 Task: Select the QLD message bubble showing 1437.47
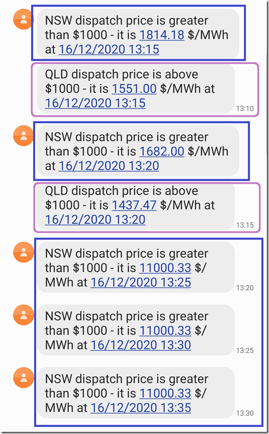(x=136, y=205)
